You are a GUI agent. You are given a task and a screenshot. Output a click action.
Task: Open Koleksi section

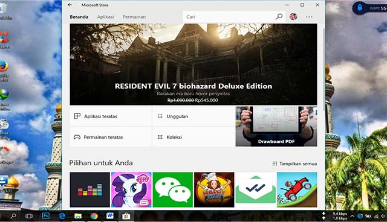[x=193, y=137]
